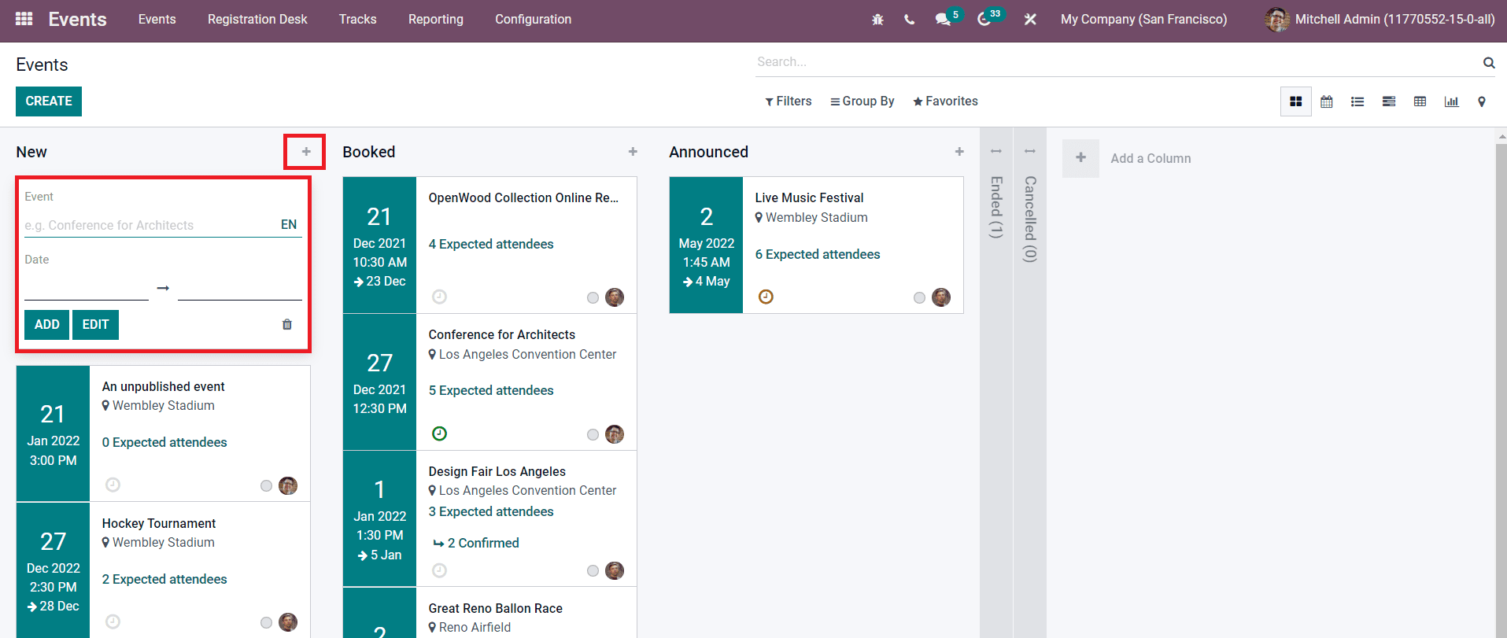The height and width of the screenshot is (638, 1507).
Task: Open the Filters dropdown
Action: [x=788, y=101]
